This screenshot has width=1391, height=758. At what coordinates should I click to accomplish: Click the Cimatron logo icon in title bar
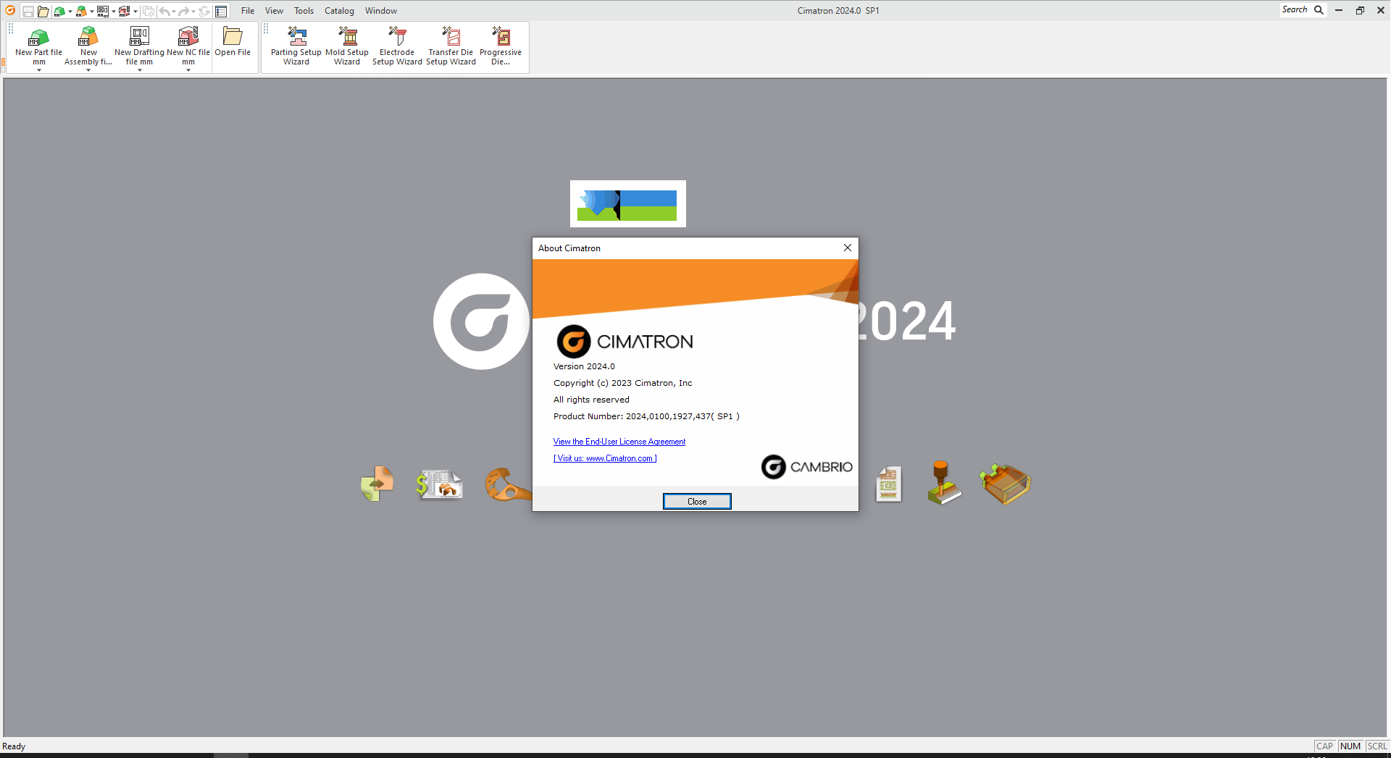(x=10, y=10)
